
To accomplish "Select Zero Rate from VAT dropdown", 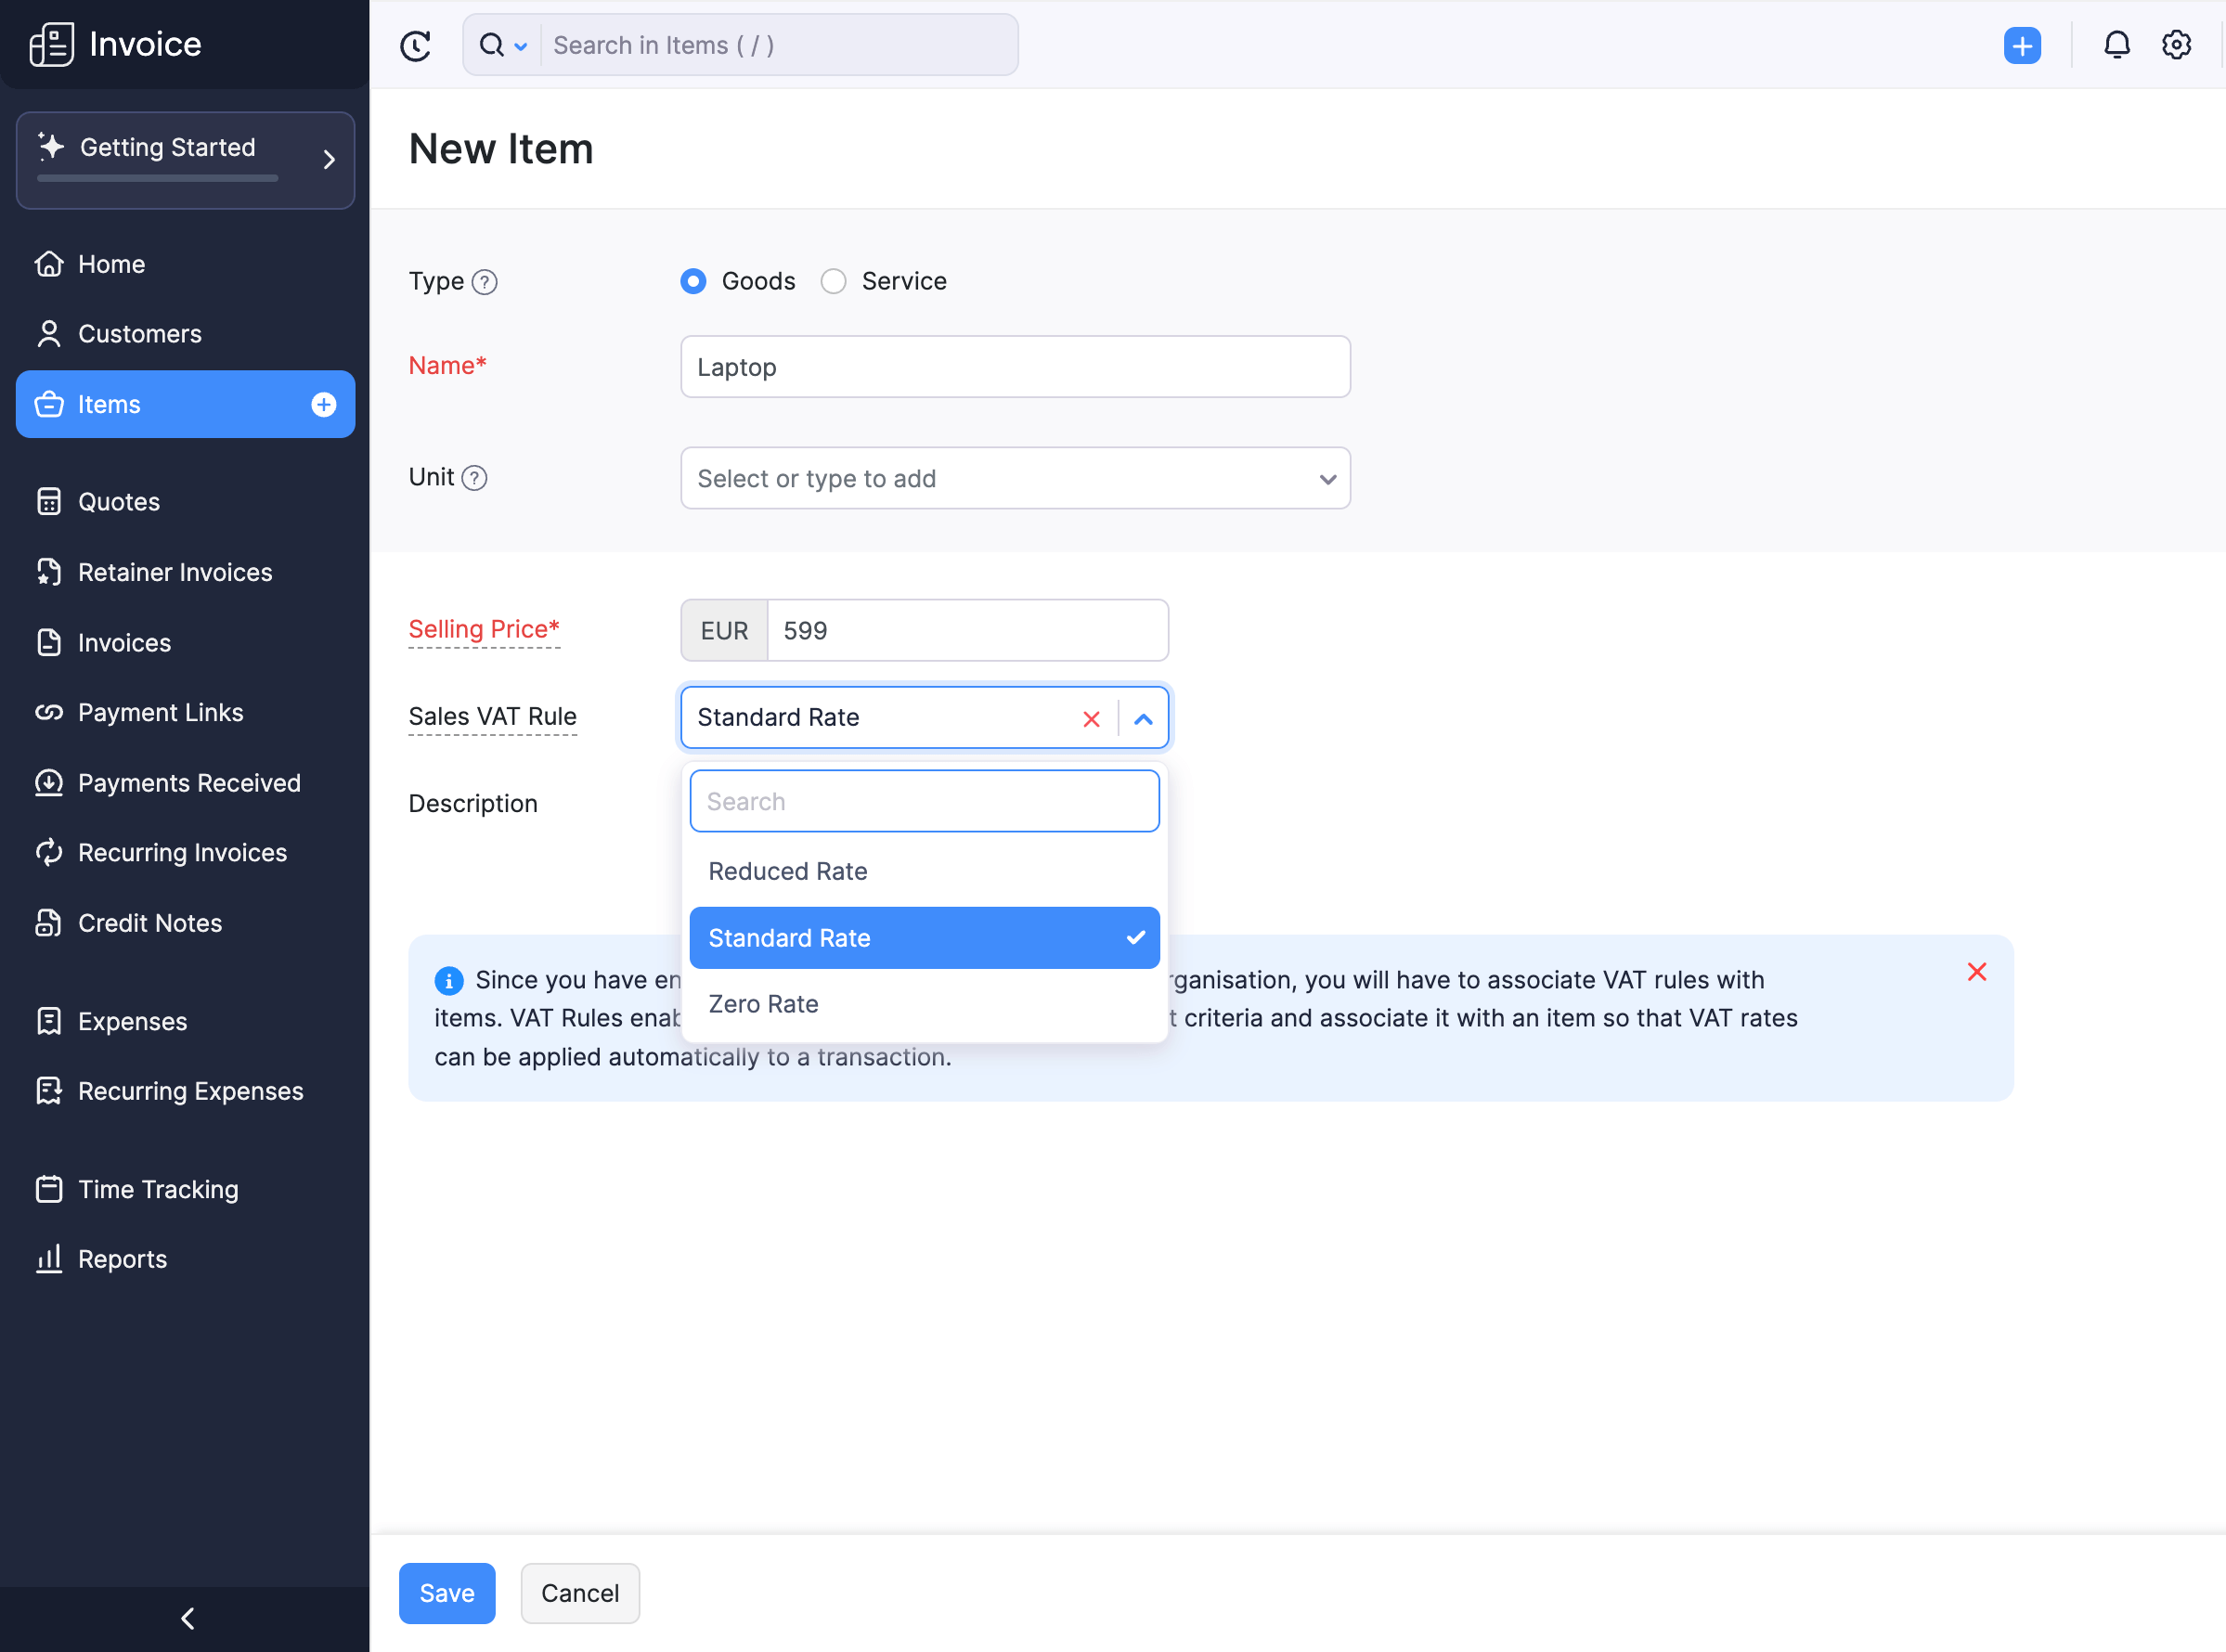I will [x=763, y=1003].
